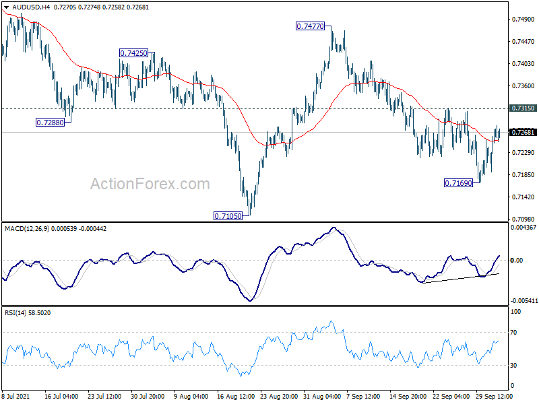Click the 0.71050 bottom price label
539x404 pixels.
click(228, 216)
